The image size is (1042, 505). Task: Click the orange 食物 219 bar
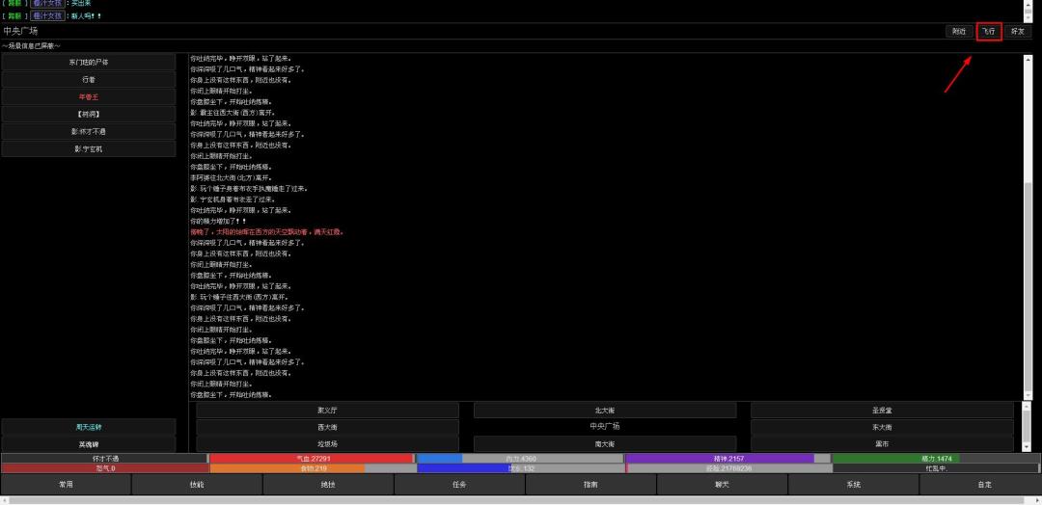(x=313, y=468)
